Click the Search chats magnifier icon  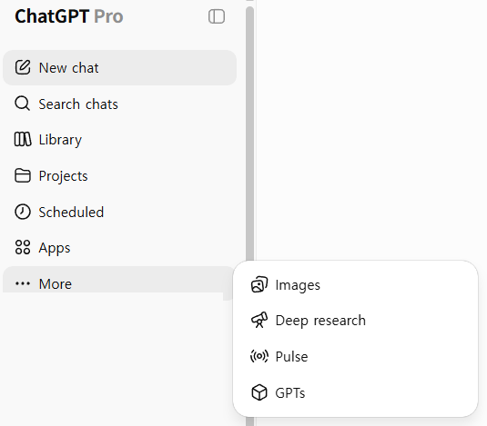(x=23, y=104)
